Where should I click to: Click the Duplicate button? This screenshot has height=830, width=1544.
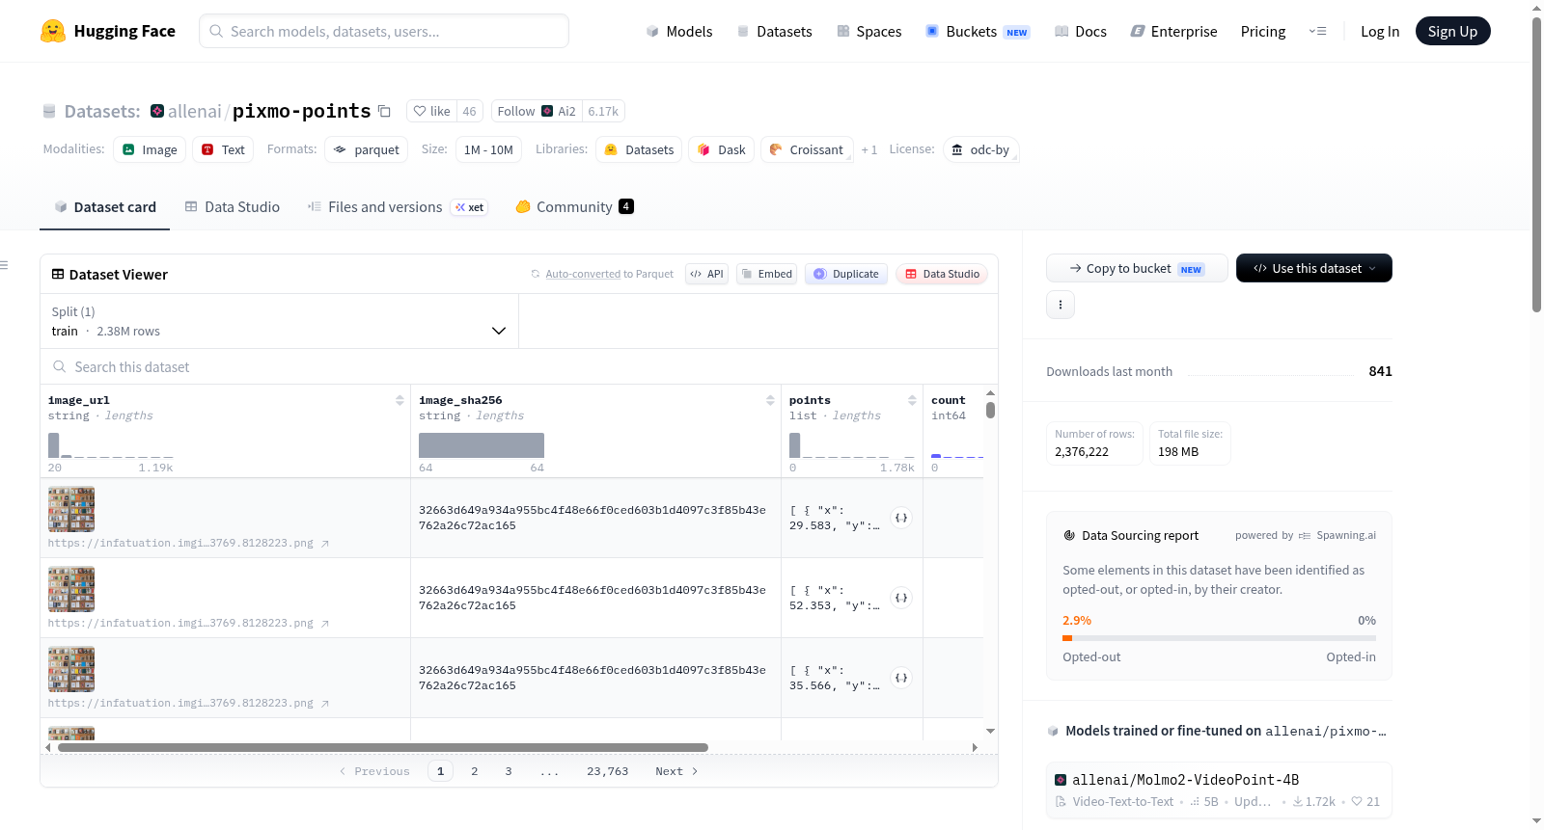(x=846, y=274)
